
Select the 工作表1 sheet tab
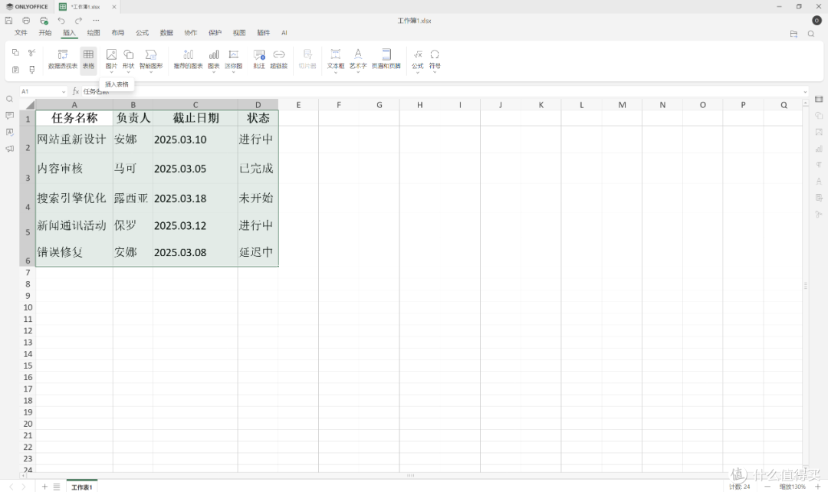click(x=82, y=487)
